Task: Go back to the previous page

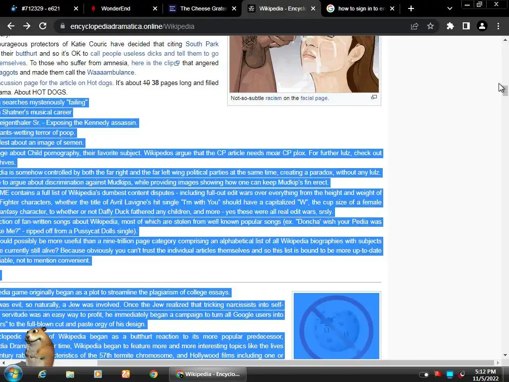Action: [x=11, y=26]
